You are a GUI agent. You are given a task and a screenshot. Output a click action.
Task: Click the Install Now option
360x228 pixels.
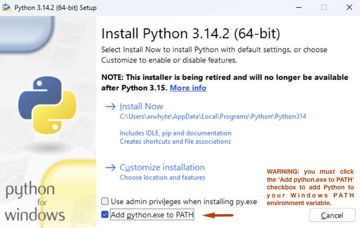point(141,106)
